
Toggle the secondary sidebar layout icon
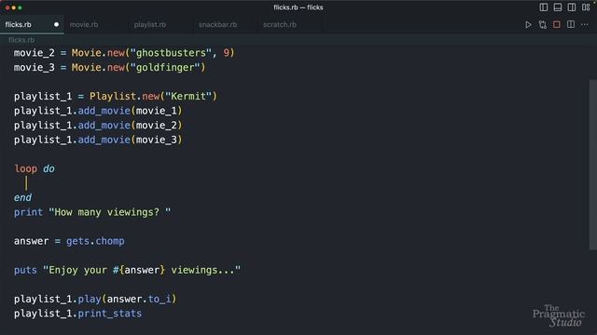572,7
